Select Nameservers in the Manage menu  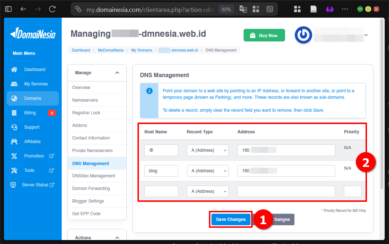pos(86,100)
